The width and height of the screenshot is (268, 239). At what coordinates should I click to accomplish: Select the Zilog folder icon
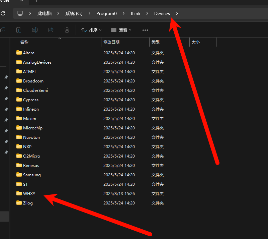point(19,203)
